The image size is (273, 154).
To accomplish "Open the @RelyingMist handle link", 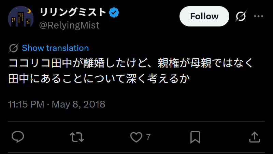I will (70, 25).
